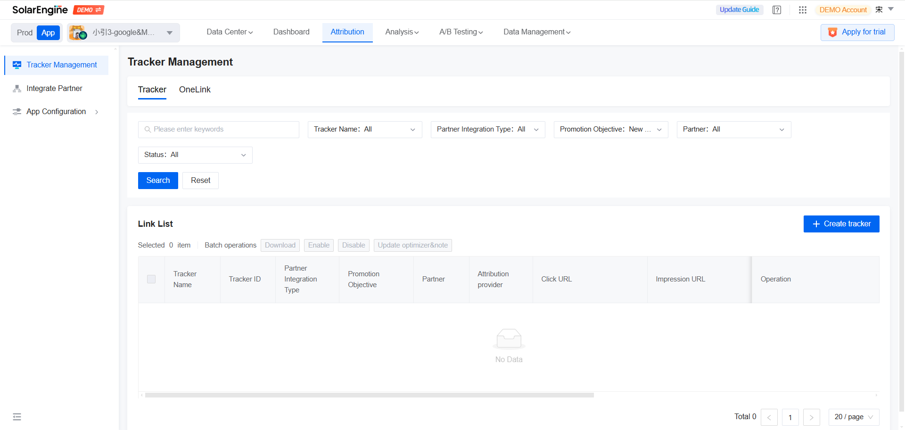Click the Apply for trial button
This screenshot has width=905, height=430.
pos(857,32)
